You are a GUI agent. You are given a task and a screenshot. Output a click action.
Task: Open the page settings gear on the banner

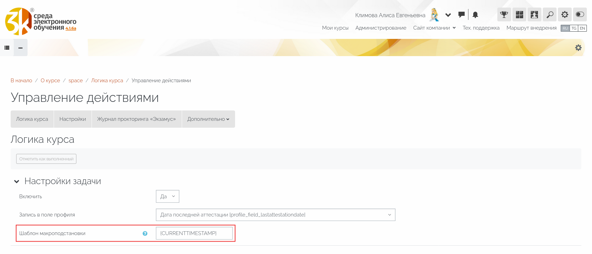(578, 48)
